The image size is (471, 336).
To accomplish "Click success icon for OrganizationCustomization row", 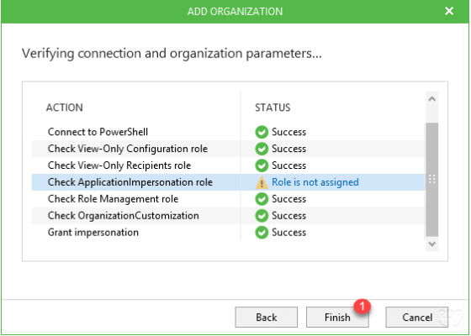I will 262,216.
